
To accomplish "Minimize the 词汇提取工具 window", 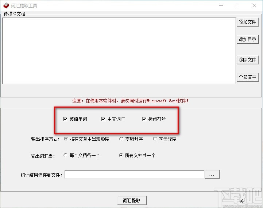I will 221,5.
